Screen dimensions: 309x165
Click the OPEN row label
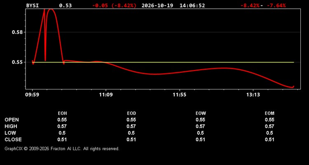(12, 120)
